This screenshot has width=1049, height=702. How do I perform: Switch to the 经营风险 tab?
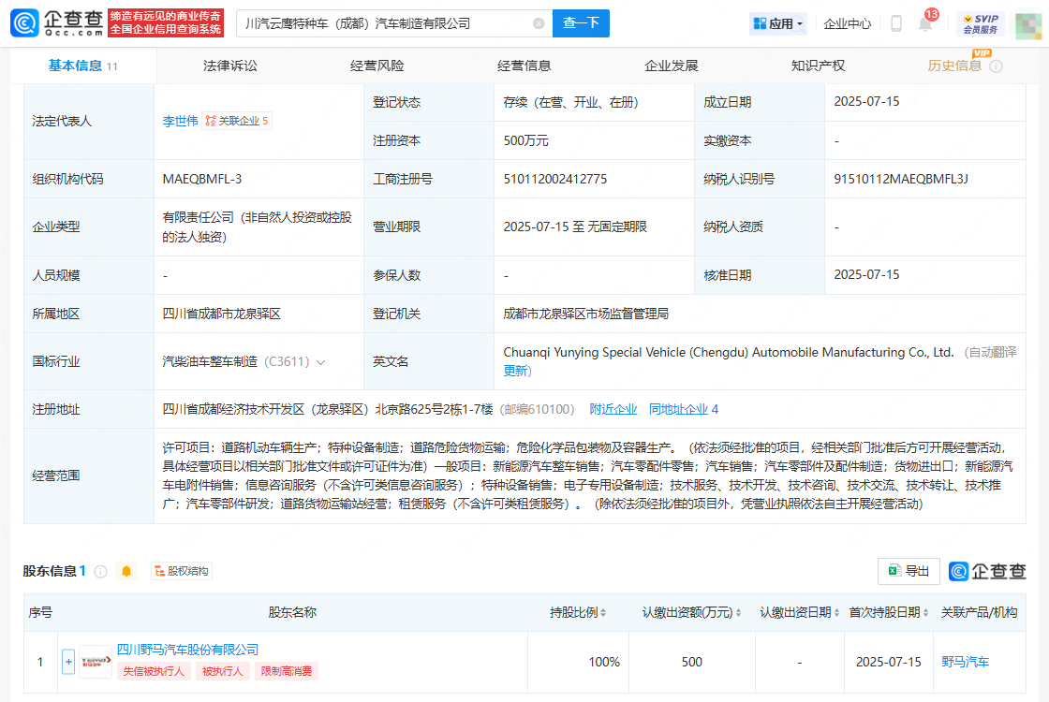(x=377, y=66)
